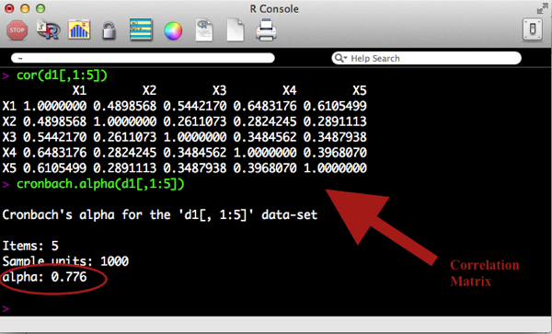Click the cronbach.alpha(d1[,1:5]) command line
Image resolution: width=552 pixels, height=334 pixels.
point(100,184)
